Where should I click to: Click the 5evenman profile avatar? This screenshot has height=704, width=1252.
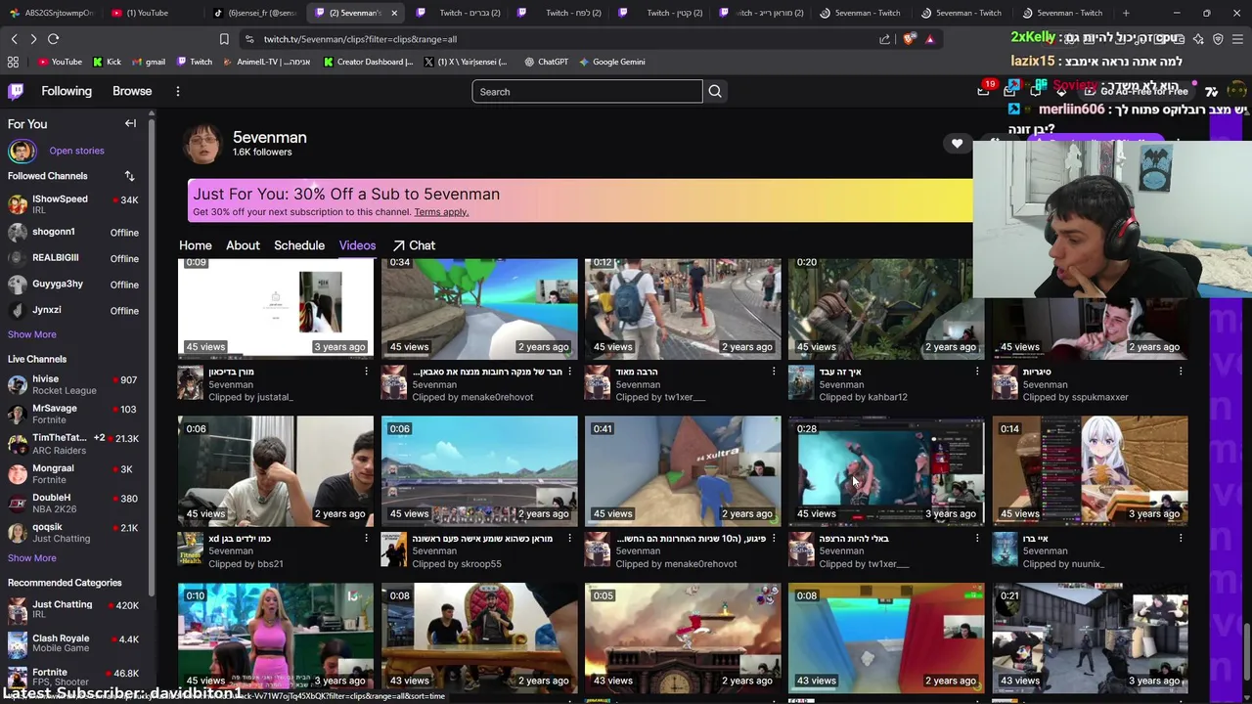click(x=203, y=145)
